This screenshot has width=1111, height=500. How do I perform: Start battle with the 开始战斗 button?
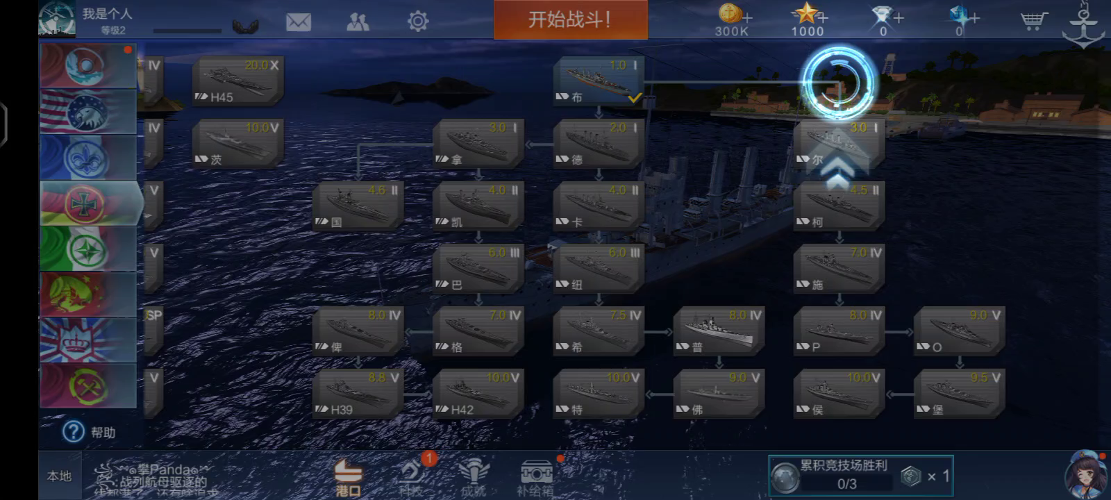pos(571,19)
